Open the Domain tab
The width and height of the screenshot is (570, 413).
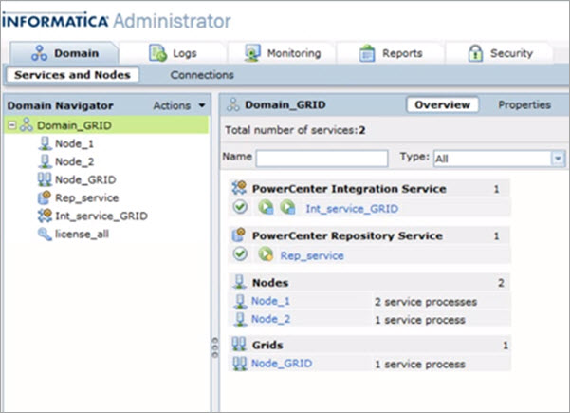pos(64,53)
